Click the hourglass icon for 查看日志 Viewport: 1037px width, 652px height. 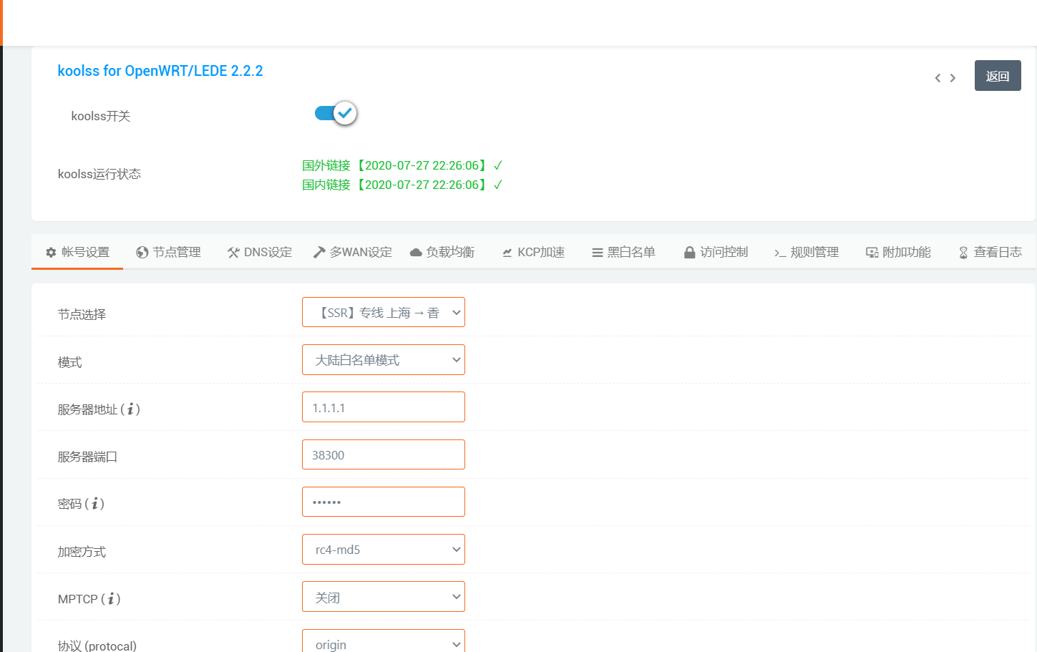[x=963, y=253]
